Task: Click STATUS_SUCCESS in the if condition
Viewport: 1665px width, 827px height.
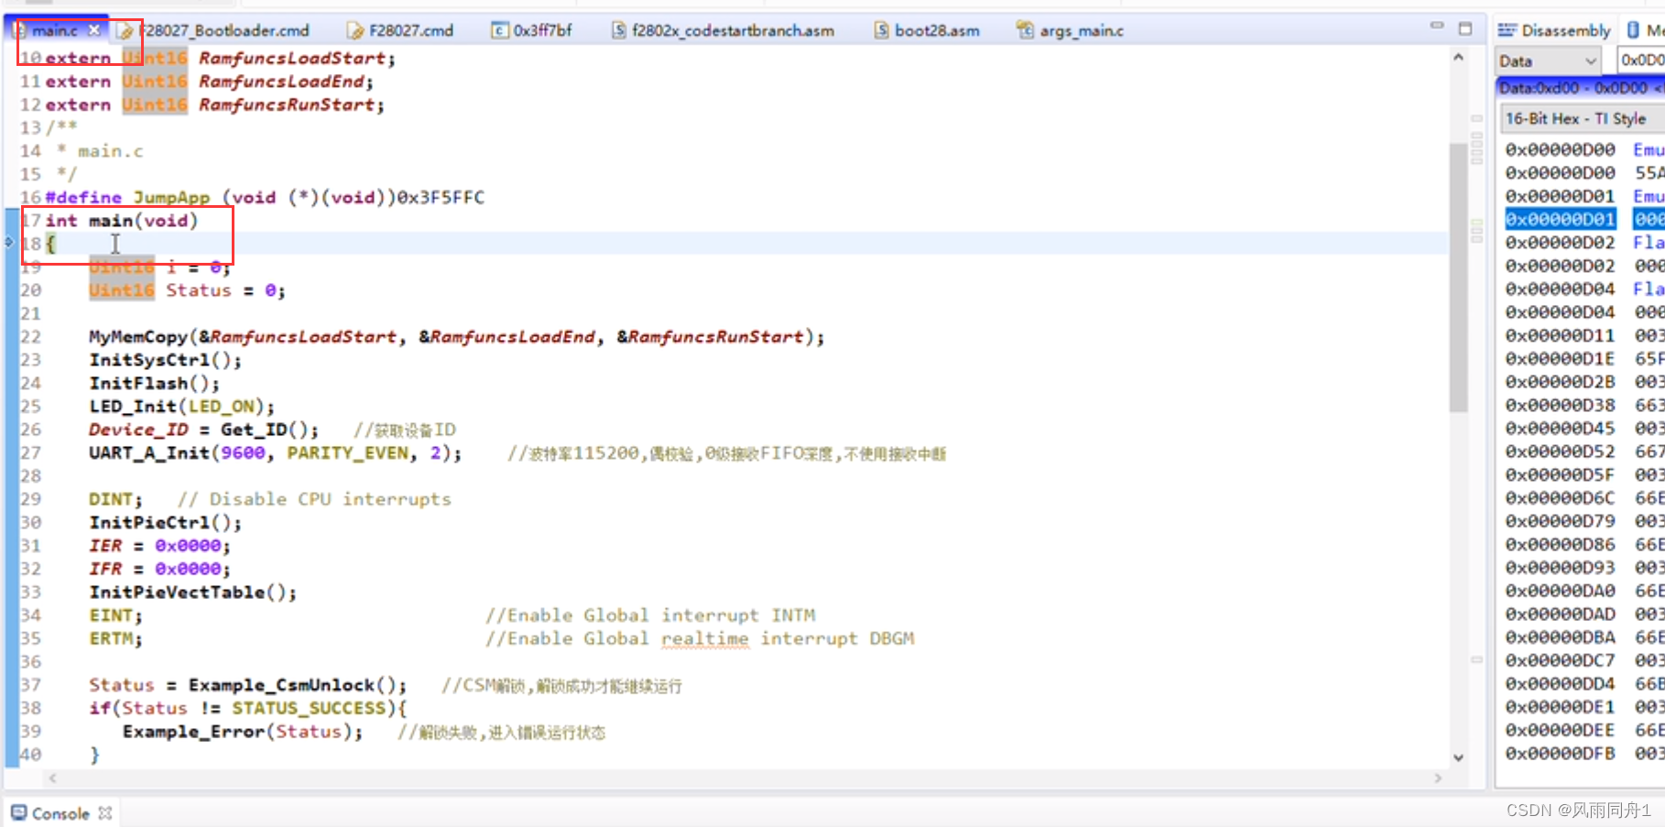Action: [x=309, y=708]
